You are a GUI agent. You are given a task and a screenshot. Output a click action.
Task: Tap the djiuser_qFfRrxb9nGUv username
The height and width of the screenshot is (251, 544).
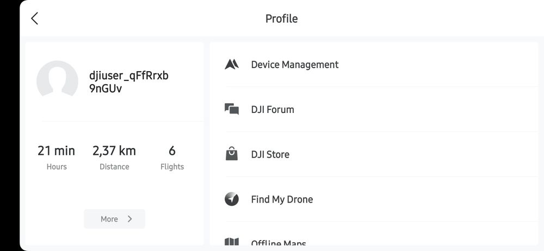tap(128, 81)
